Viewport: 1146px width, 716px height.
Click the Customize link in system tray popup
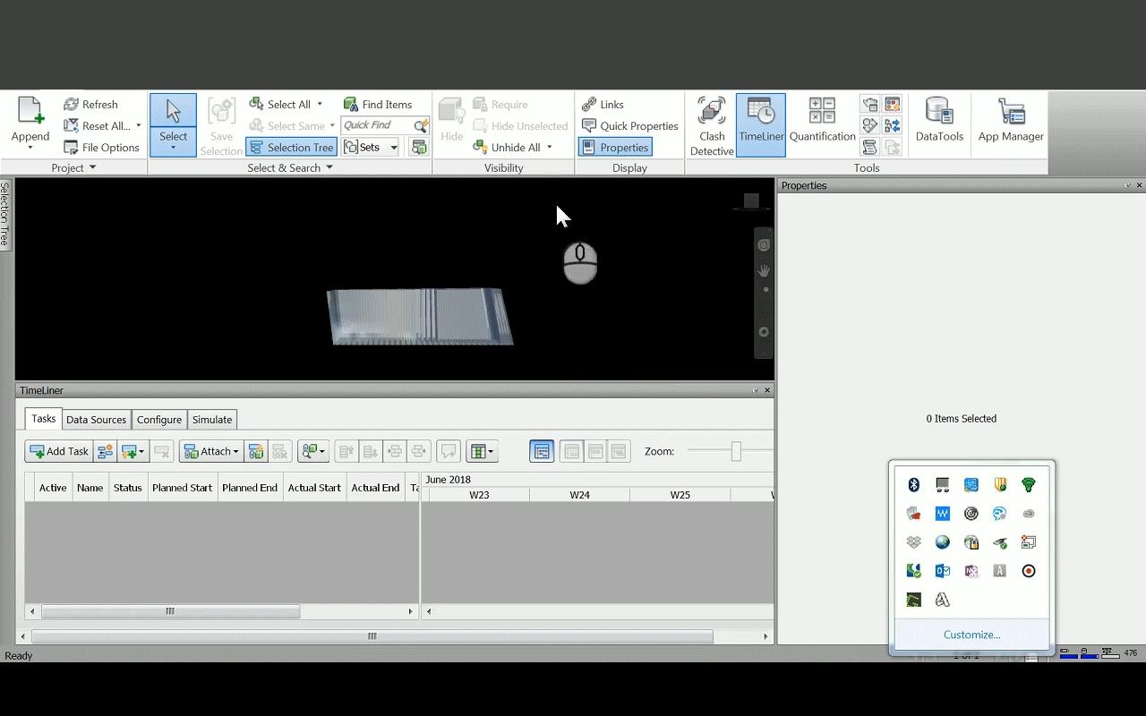pyautogui.click(x=971, y=634)
